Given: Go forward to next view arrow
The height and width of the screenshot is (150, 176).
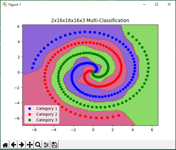Looking at the screenshot, I should [22, 145].
